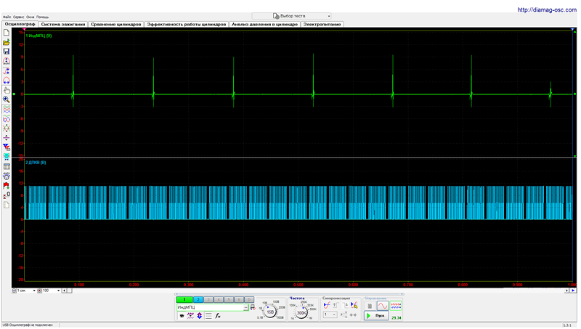Click the horizontal lines icon

pyautogui.click(x=208, y=316)
